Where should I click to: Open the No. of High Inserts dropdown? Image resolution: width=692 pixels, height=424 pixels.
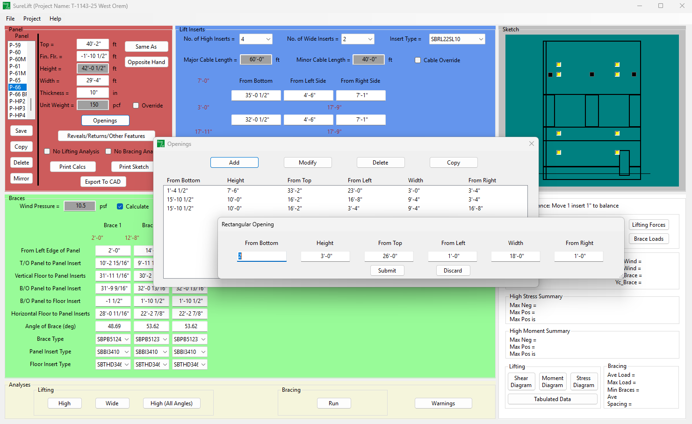[x=256, y=39]
